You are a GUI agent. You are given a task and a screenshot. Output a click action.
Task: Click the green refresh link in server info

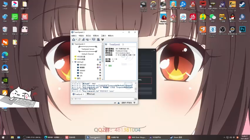110,66
